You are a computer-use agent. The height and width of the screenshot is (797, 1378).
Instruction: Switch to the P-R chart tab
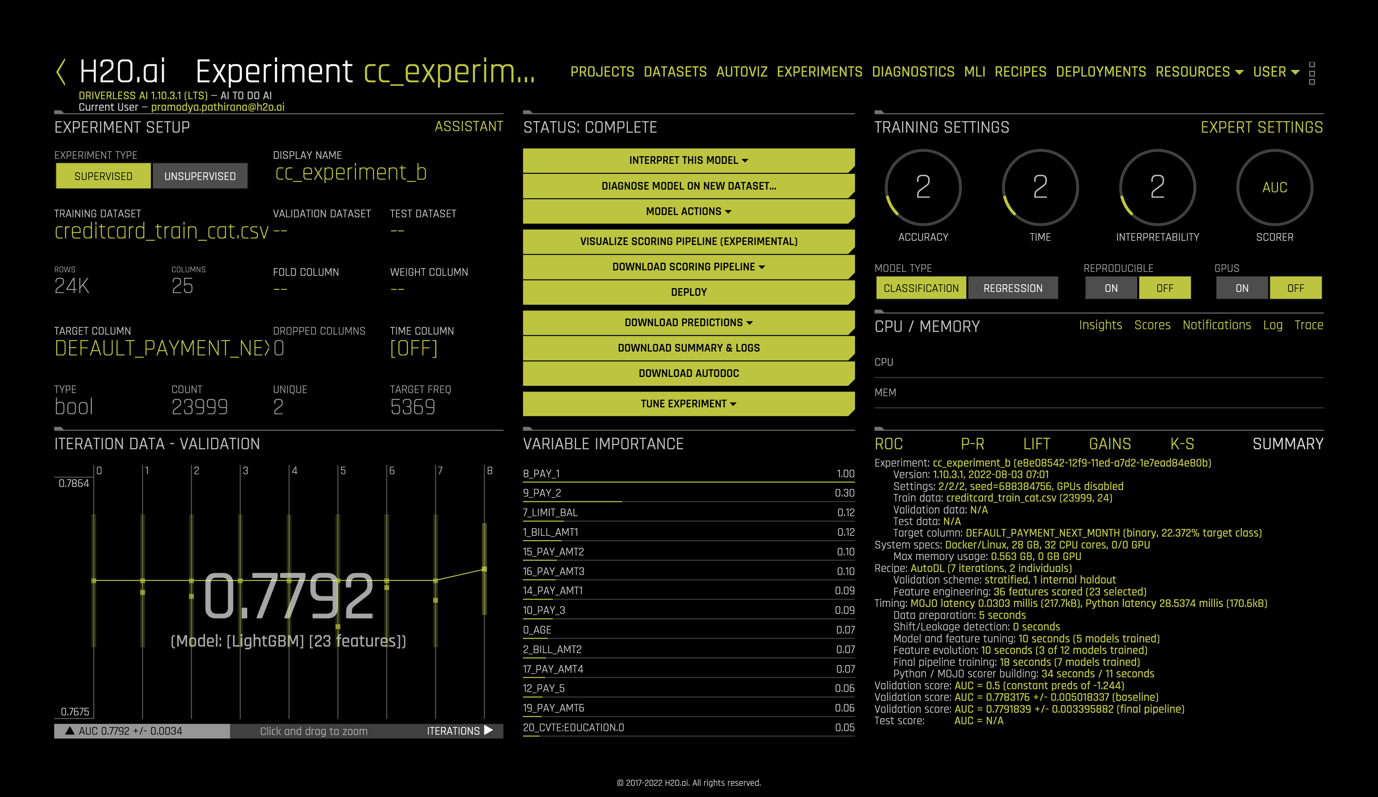pyautogui.click(x=972, y=444)
